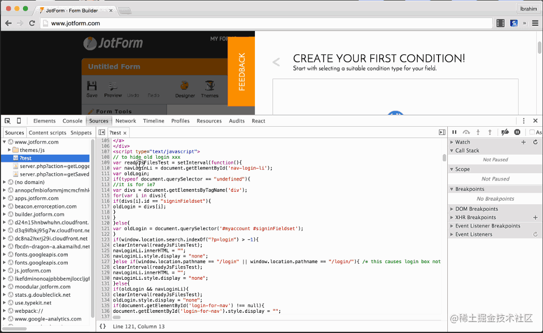Image resolution: width=543 pixels, height=333 pixels.
Task: Open the Chrome hamburger menu
Action: point(535,23)
